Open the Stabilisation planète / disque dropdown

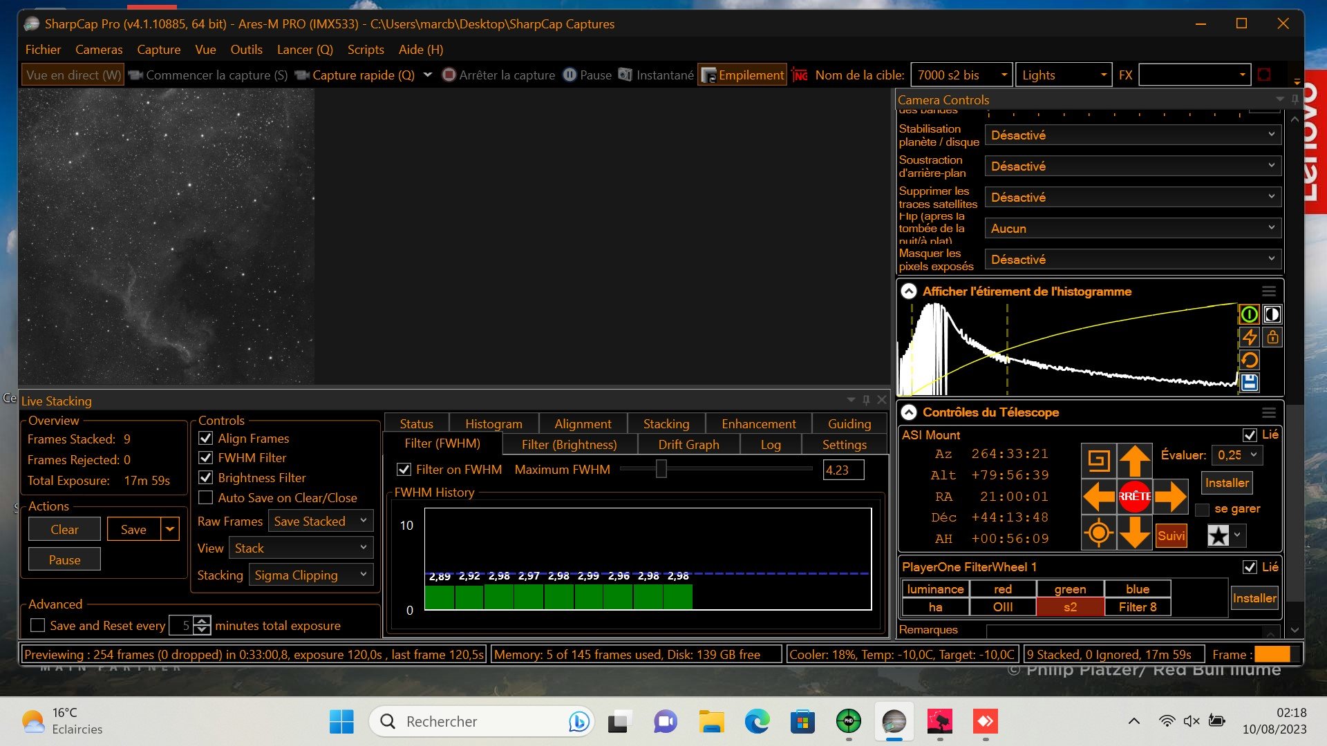click(x=1133, y=135)
